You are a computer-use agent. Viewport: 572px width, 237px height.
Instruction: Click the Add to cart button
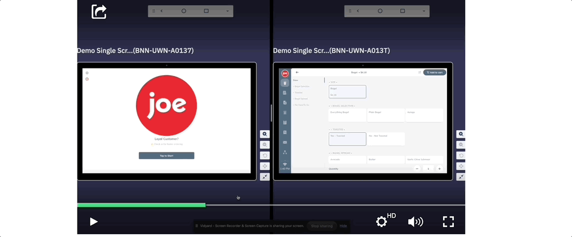pos(434,72)
